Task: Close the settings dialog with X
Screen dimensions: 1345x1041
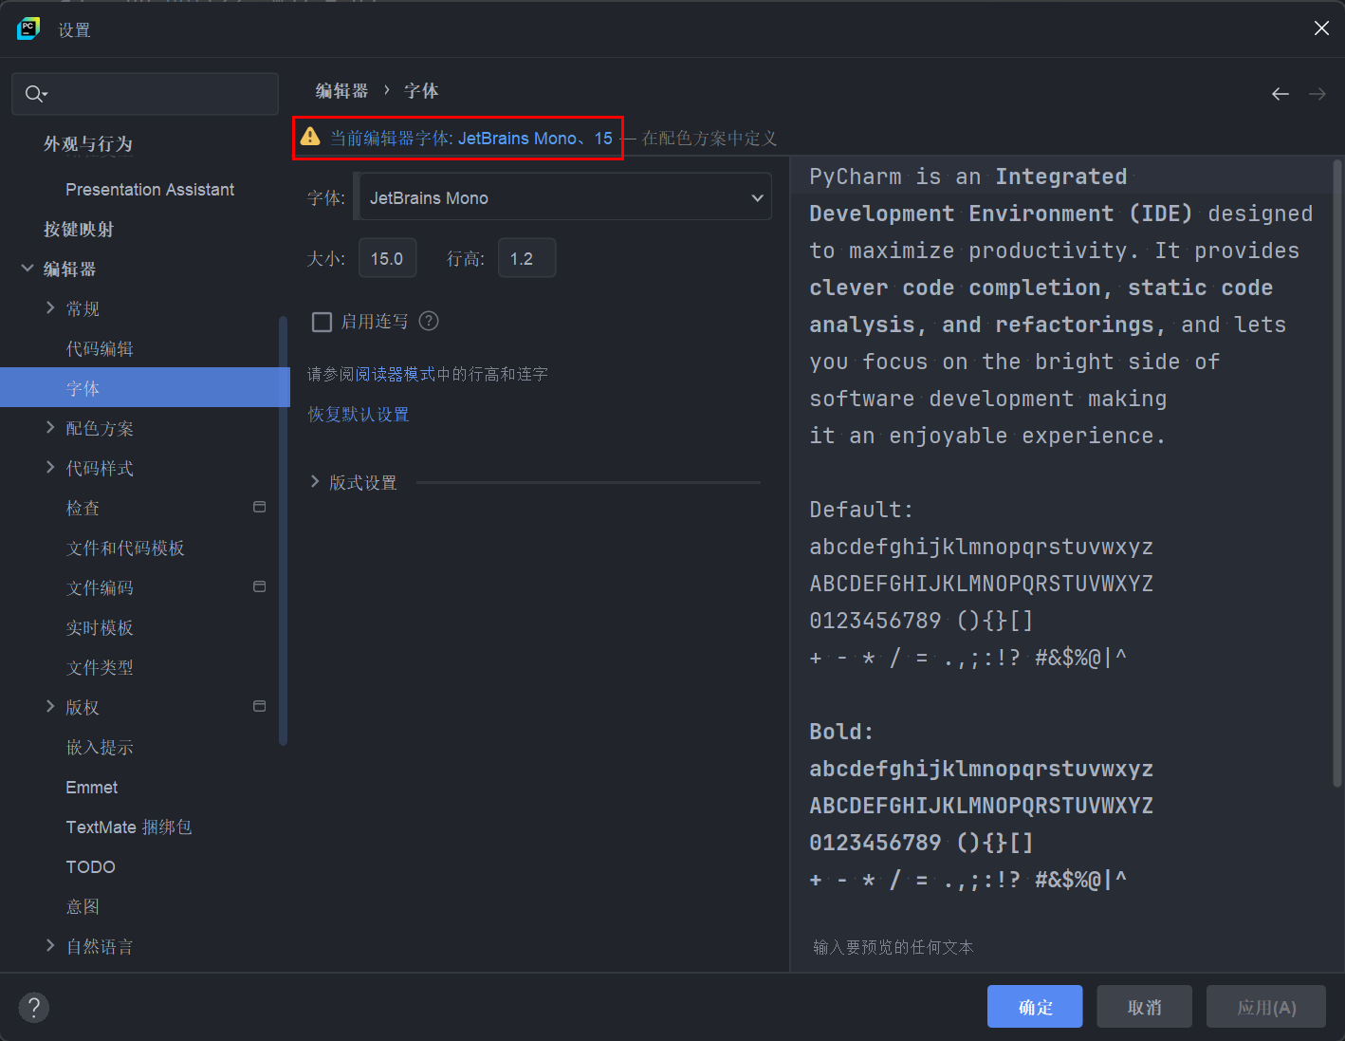Action: click(x=1321, y=28)
